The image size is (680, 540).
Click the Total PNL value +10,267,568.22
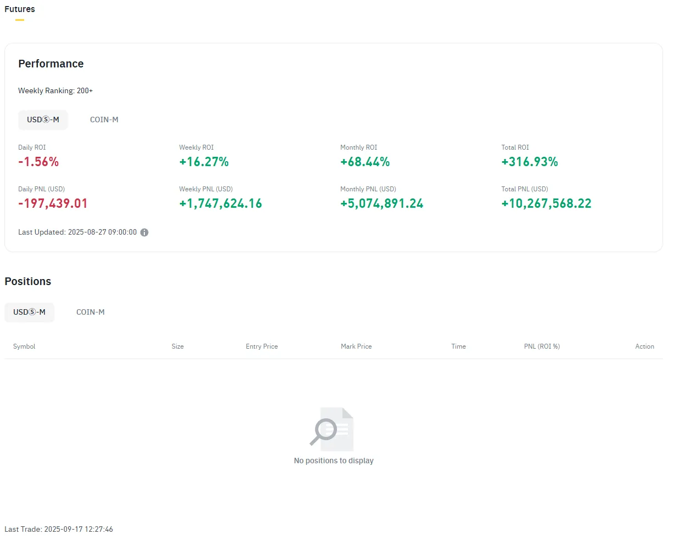point(546,203)
